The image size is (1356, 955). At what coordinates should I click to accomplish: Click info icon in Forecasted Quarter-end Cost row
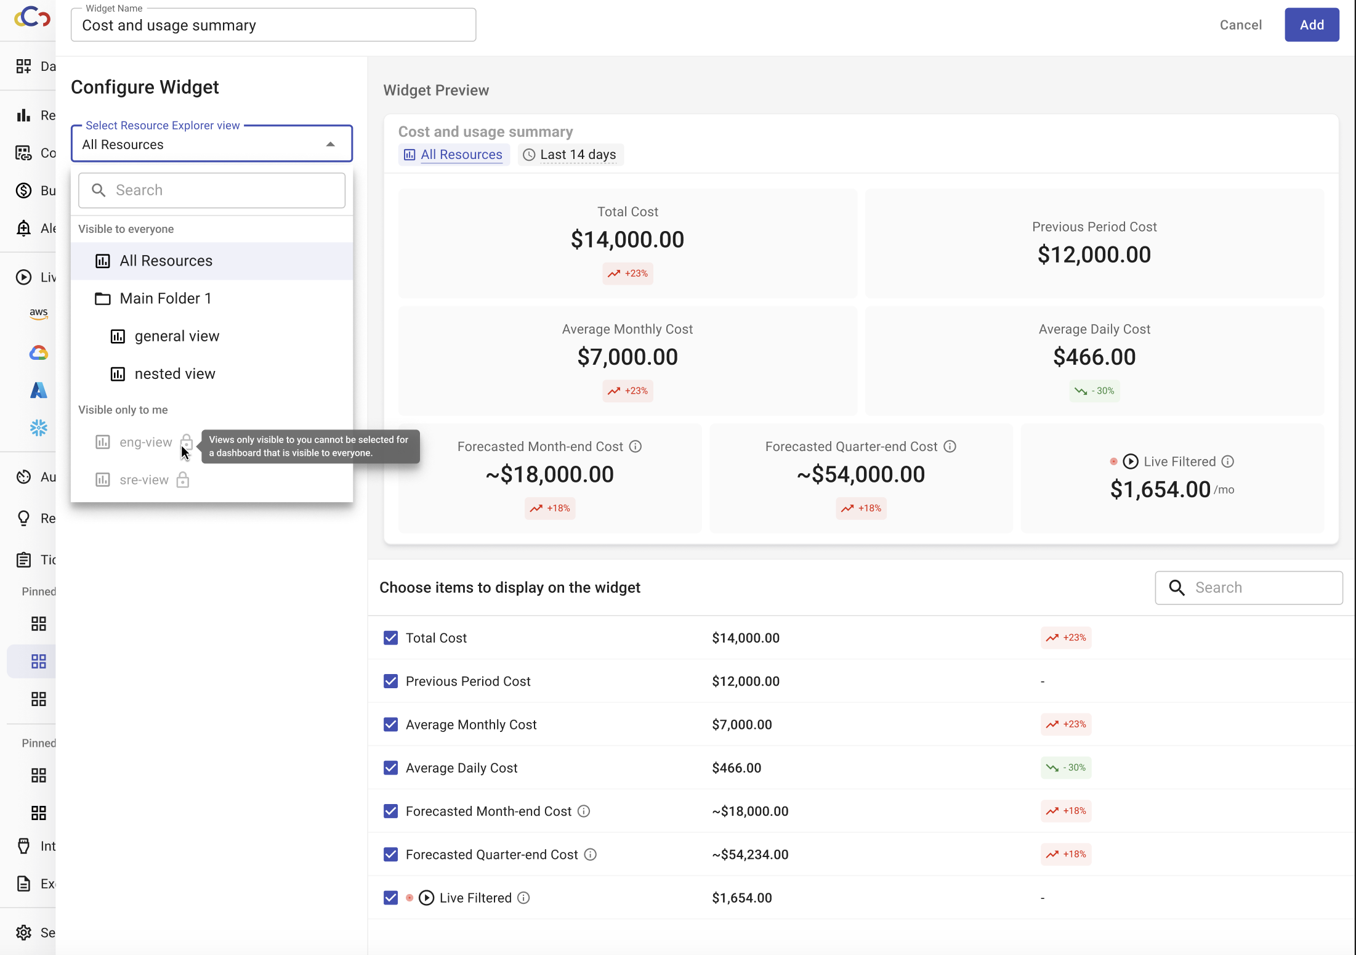tap(591, 855)
